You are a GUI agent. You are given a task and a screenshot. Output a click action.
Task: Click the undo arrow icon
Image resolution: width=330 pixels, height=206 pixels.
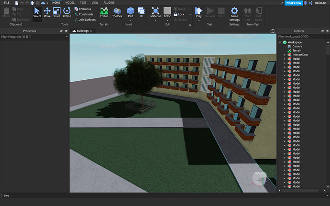[x=22, y=3]
